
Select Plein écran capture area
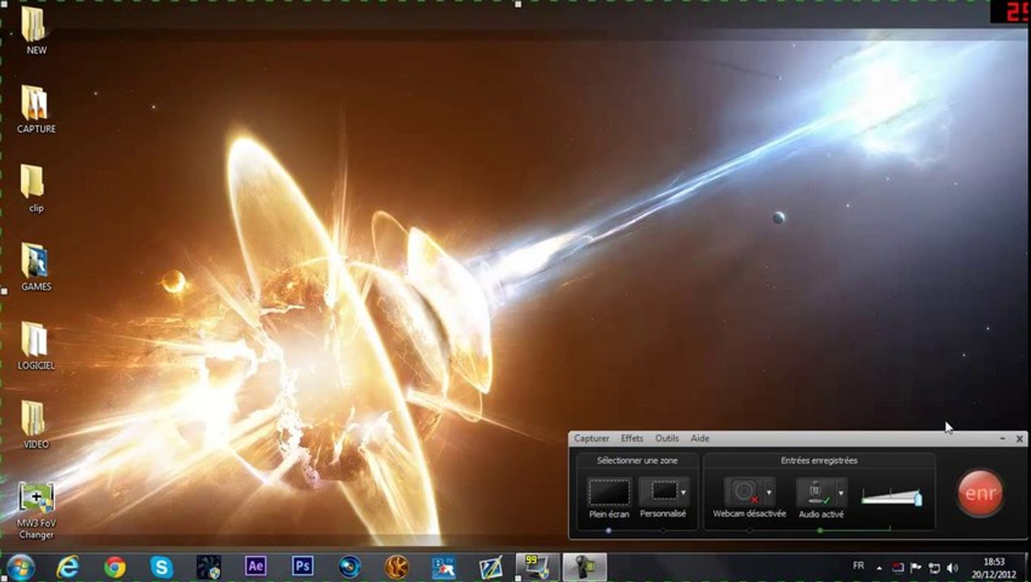tap(609, 491)
